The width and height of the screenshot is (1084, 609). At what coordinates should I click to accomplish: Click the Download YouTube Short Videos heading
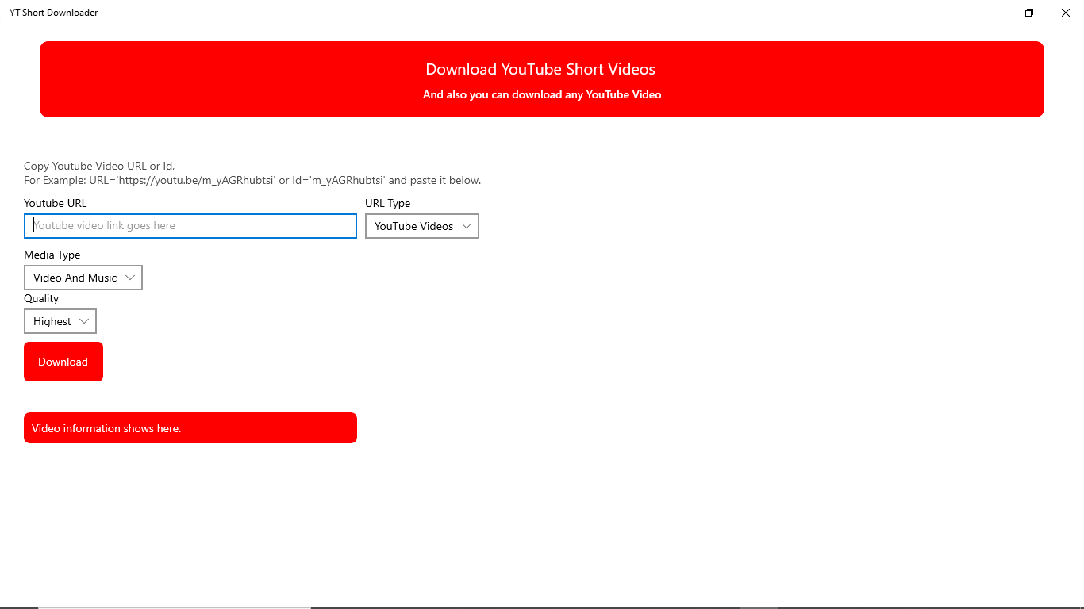[x=540, y=69]
